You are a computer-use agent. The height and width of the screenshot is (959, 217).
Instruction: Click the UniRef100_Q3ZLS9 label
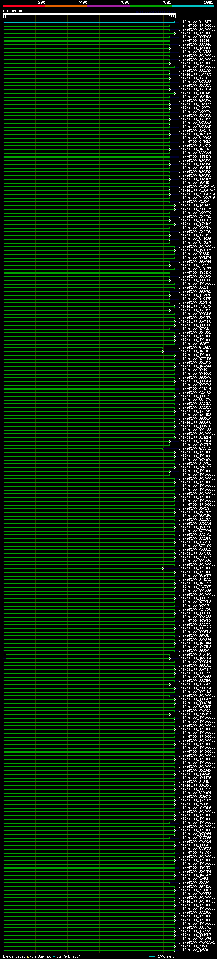point(194,71)
